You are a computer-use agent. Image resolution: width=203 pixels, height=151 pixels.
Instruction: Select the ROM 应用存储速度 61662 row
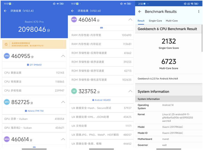tap(102, 53)
